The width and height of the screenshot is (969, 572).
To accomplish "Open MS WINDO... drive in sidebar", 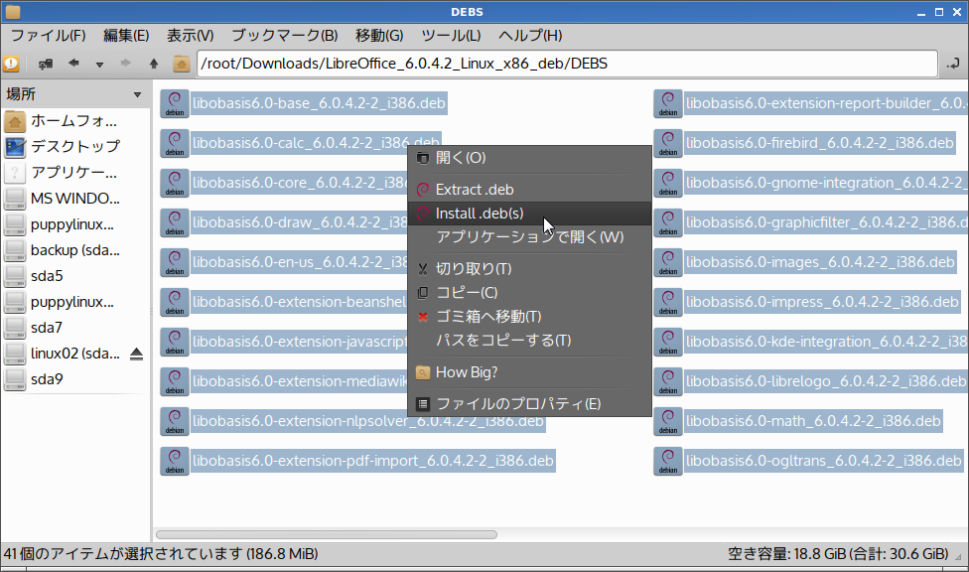I will click(x=75, y=199).
